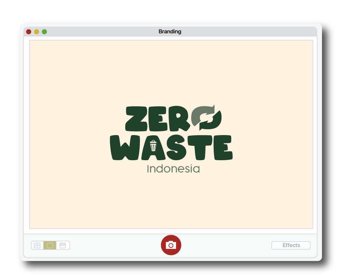Click the Indonesia text under the logo
Image resolution: width=344 pixels, height=275 pixels.
coord(173,169)
